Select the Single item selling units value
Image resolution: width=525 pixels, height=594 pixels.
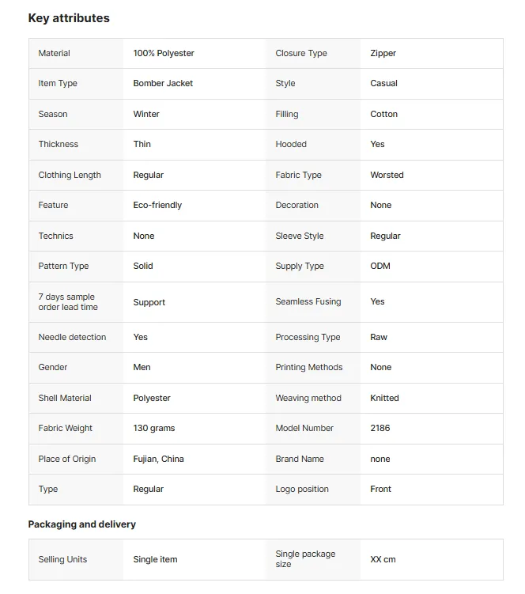point(155,559)
